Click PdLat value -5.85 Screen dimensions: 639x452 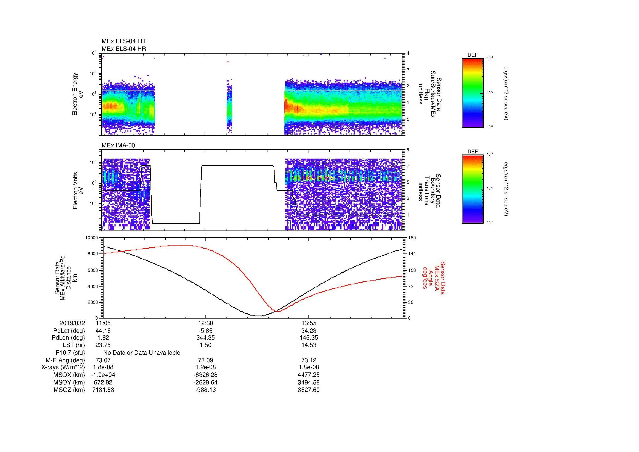pyautogui.click(x=205, y=331)
